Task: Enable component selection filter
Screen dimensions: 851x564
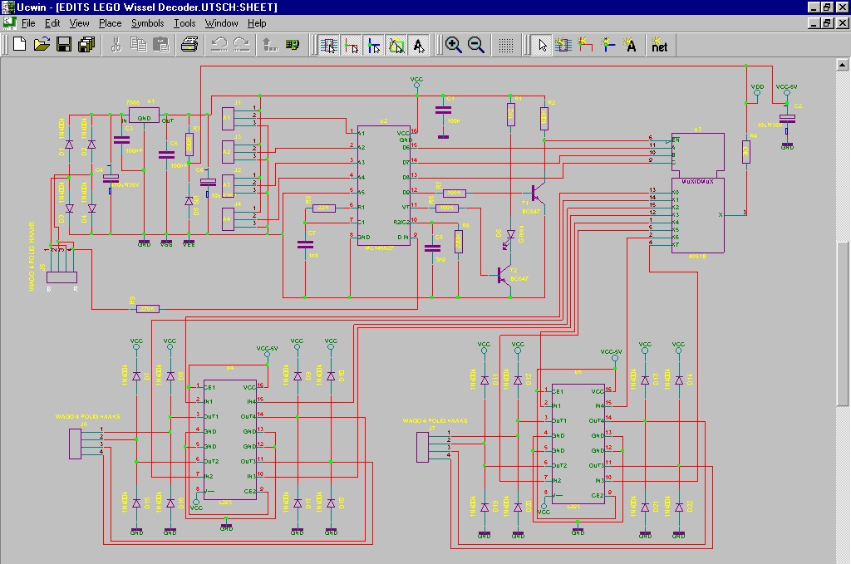Action: pos(328,46)
